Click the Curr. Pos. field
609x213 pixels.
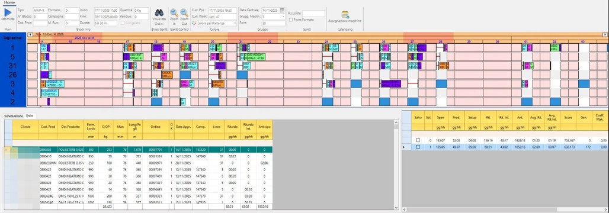click(x=222, y=11)
